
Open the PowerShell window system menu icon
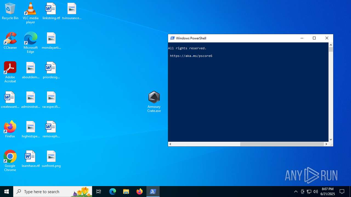[172, 38]
